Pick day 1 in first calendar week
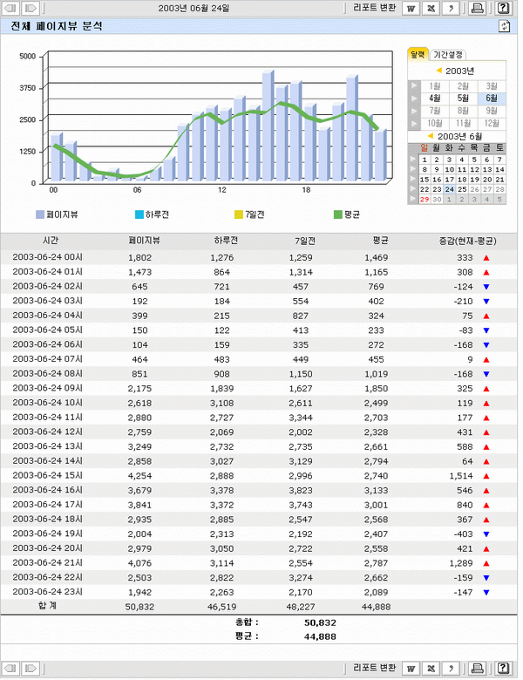 [x=425, y=160]
